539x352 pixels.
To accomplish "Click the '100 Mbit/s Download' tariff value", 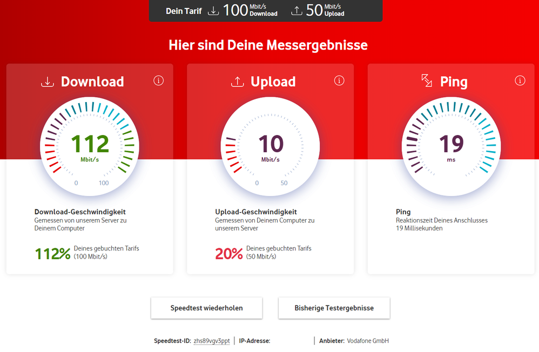I will coord(250,10).
